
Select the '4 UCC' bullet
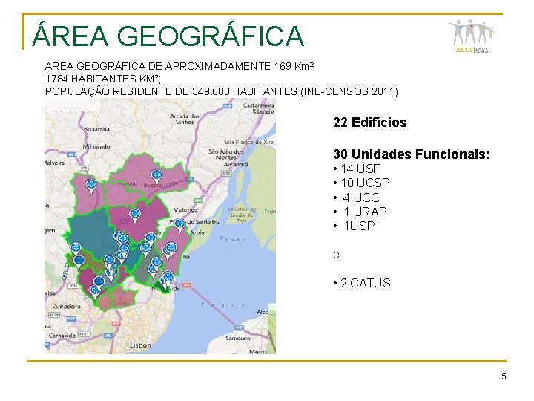click(357, 198)
